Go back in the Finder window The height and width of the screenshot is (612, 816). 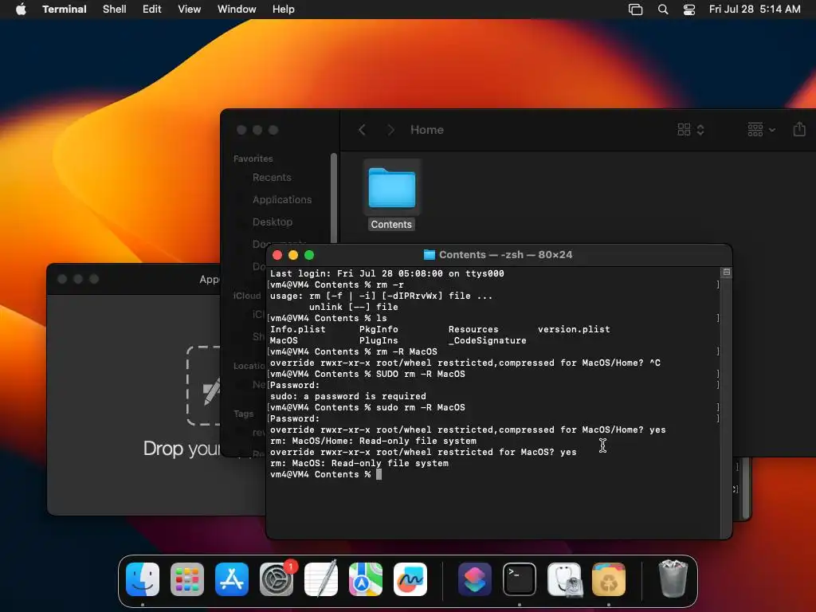pyautogui.click(x=363, y=130)
